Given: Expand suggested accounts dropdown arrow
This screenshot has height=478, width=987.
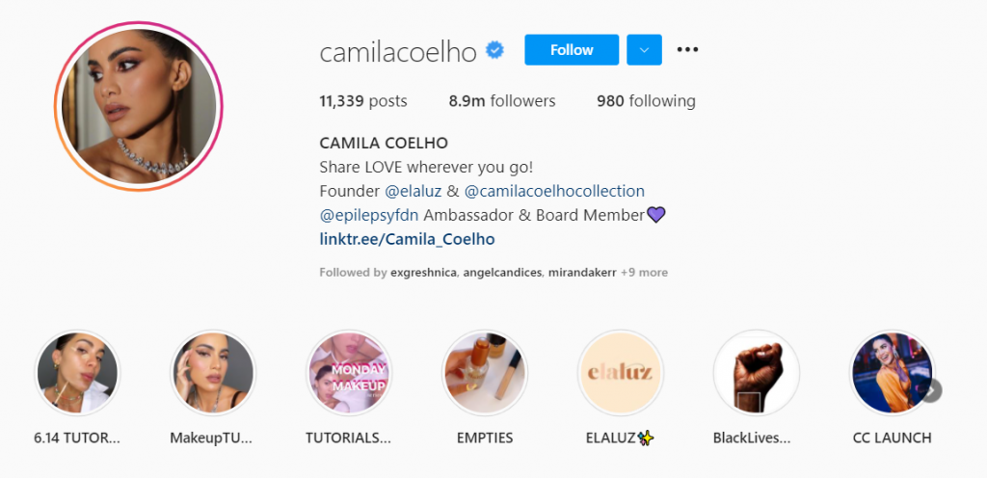Looking at the screenshot, I should click(644, 50).
